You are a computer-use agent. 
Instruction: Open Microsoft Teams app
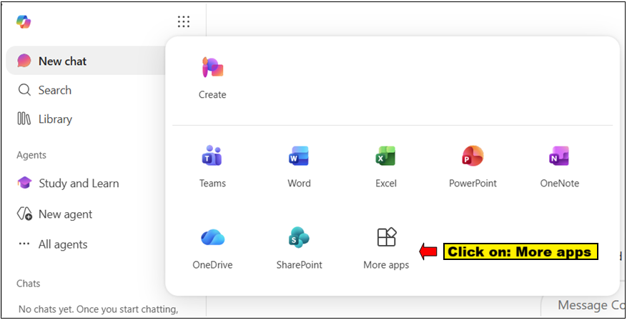tap(212, 166)
